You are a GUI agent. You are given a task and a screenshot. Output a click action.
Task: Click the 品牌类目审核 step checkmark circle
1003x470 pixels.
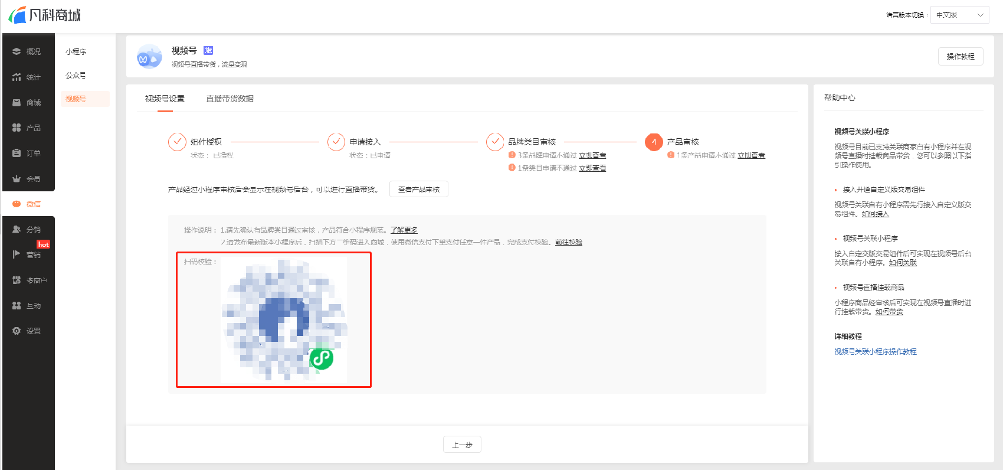pos(494,142)
